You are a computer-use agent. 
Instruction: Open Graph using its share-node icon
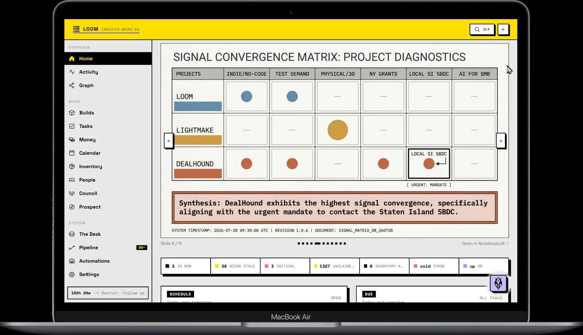tap(72, 86)
